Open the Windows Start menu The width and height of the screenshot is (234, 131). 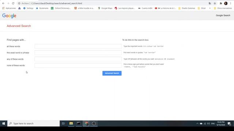point(4,123)
